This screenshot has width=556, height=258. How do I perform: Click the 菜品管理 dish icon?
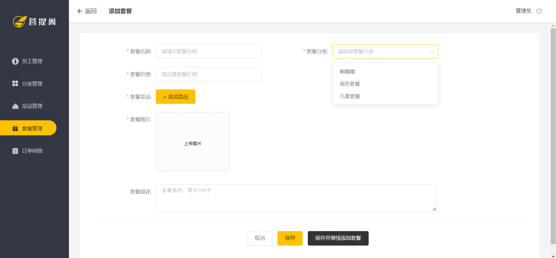click(15, 106)
